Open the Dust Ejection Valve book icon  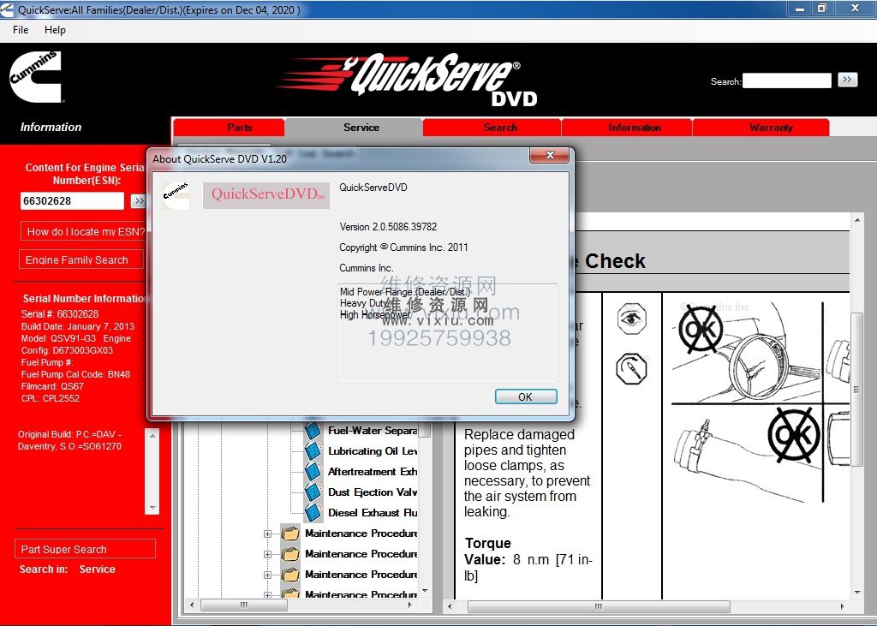313,492
